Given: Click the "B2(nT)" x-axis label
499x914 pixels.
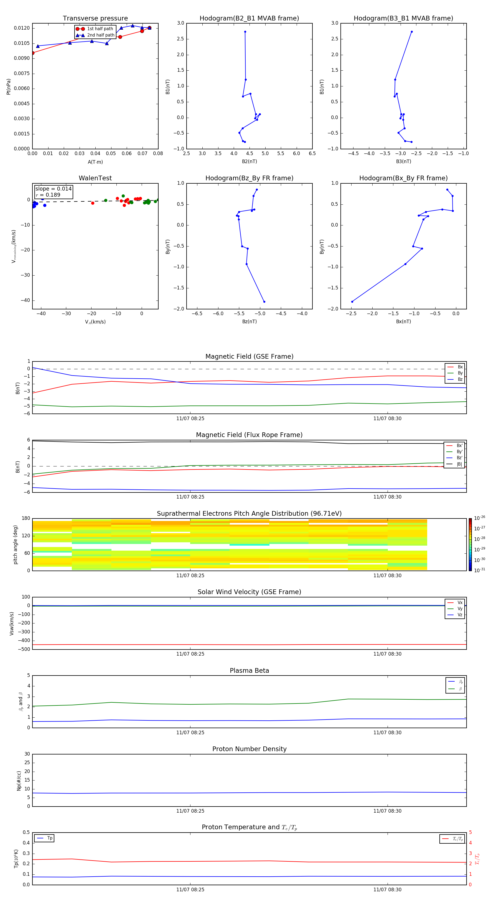Looking at the screenshot, I should [249, 161].
